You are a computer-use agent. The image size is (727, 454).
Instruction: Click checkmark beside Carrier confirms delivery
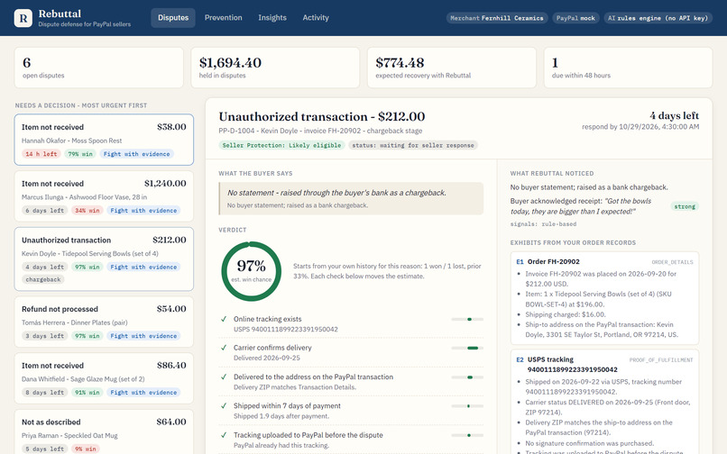[x=224, y=348]
